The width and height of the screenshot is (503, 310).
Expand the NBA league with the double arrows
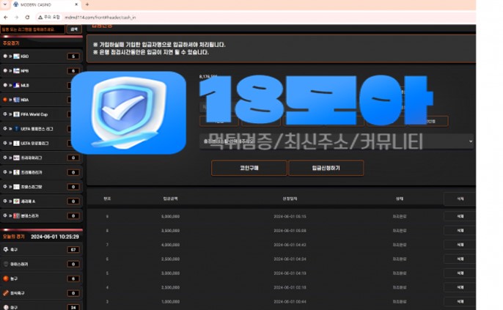click(10, 100)
